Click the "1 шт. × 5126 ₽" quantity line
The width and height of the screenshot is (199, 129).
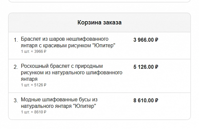pyautogui.click(x=33, y=85)
